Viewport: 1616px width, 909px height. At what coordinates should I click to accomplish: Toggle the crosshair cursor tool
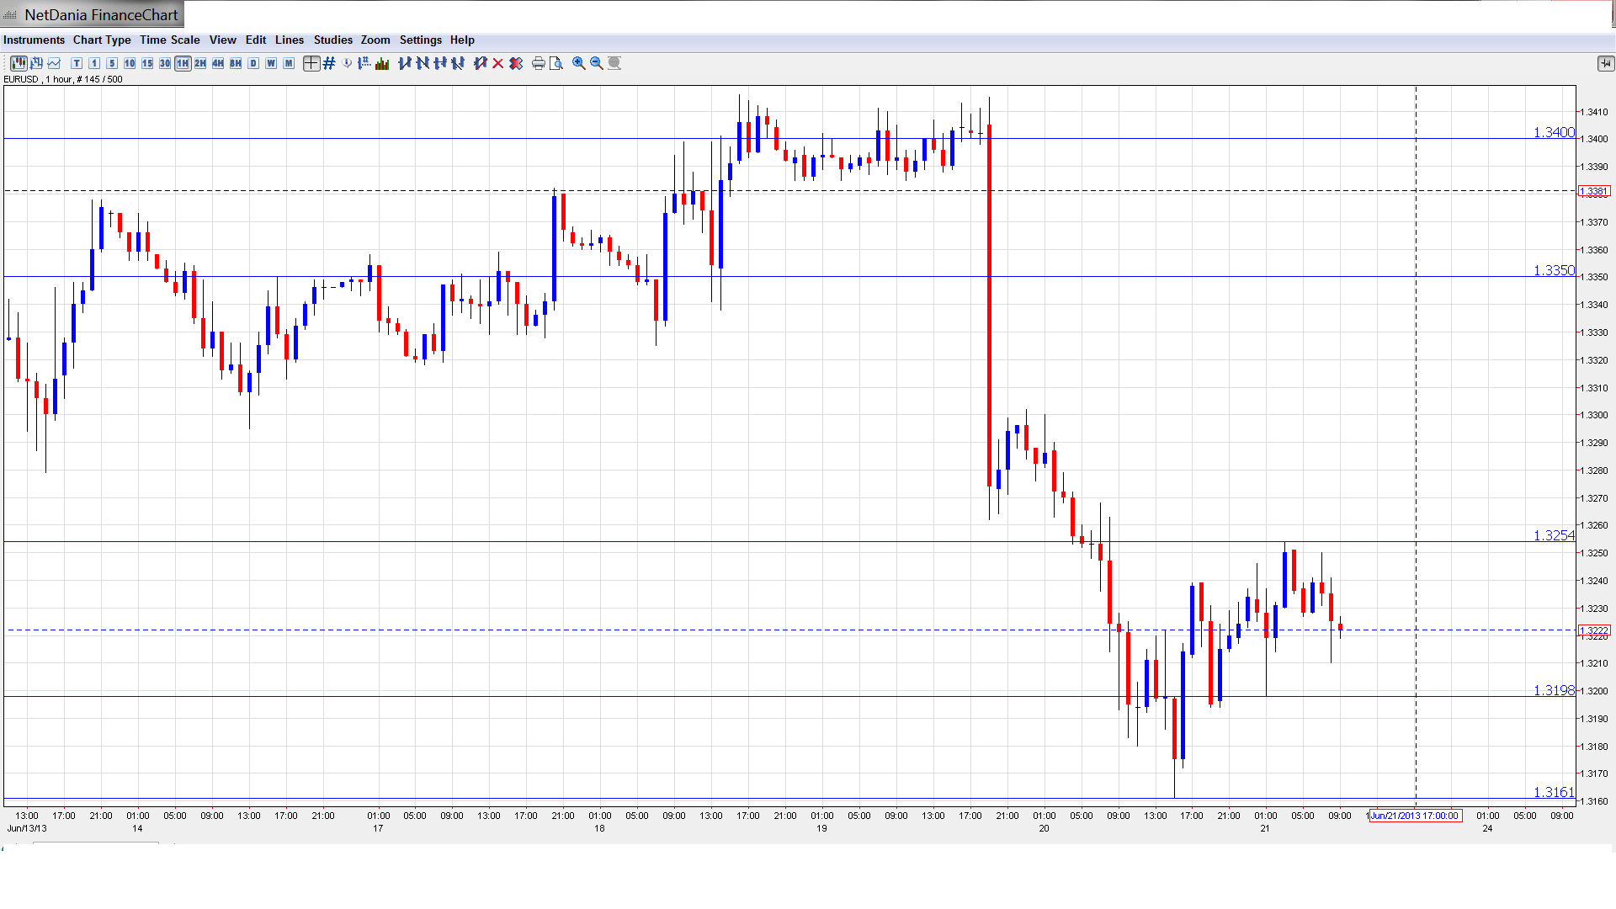click(311, 63)
